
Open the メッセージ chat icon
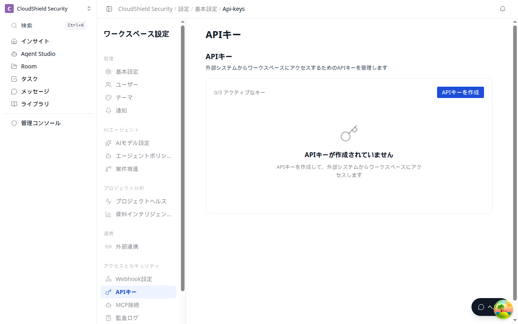(14, 92)
